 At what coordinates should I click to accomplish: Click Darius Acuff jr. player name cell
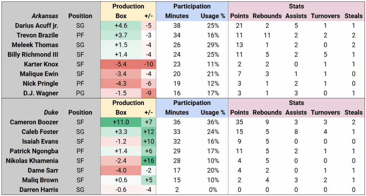pos(36,26)
